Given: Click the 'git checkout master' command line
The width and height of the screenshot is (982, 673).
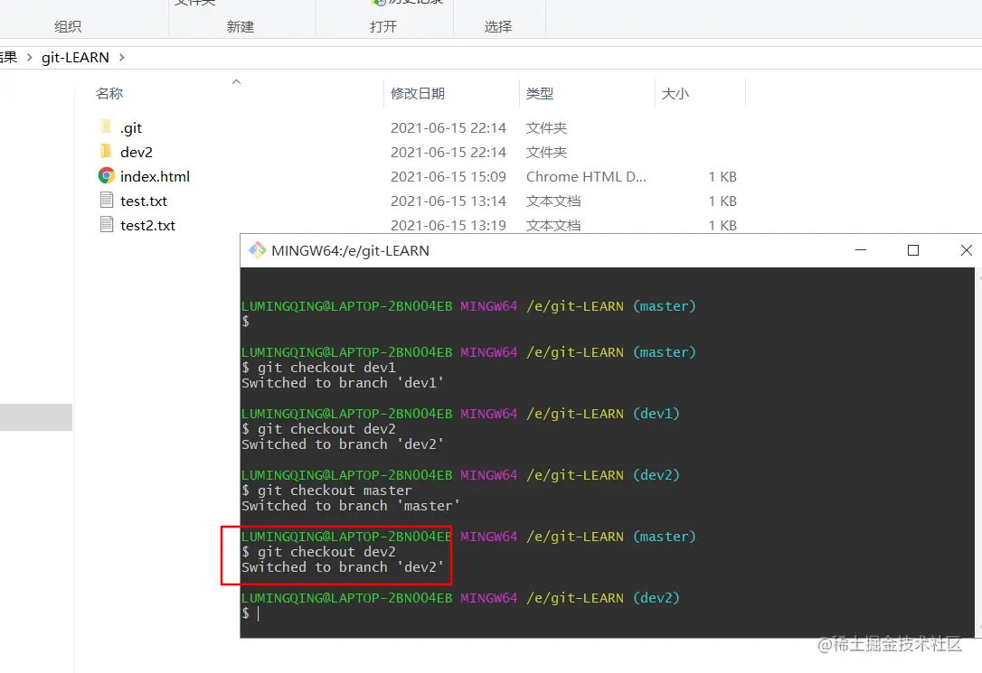Looking at the screenshot, I should tap(327, 491).
